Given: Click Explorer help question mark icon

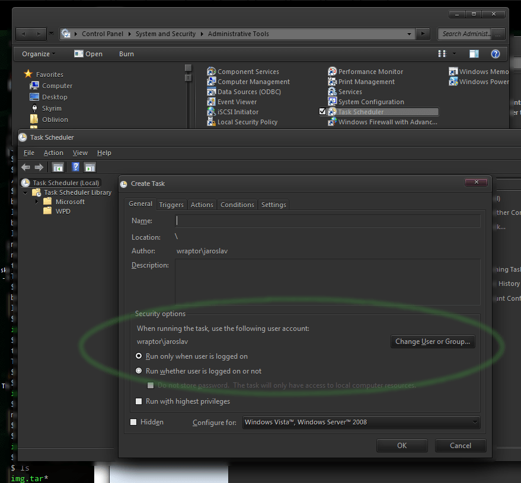Looking at the screenshot, I should tap(495, 54).
